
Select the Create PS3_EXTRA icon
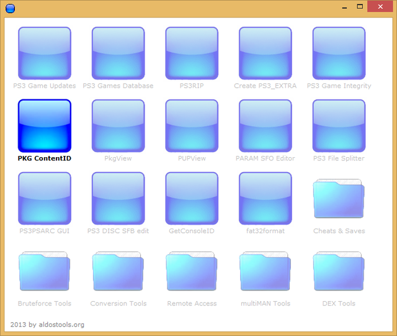coord(265,53)
